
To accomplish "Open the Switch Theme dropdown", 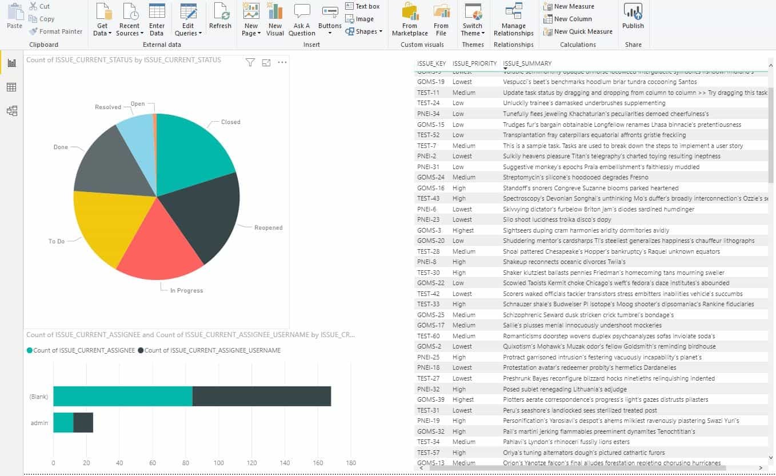I will pyautogui.click(x=473, y=20).
